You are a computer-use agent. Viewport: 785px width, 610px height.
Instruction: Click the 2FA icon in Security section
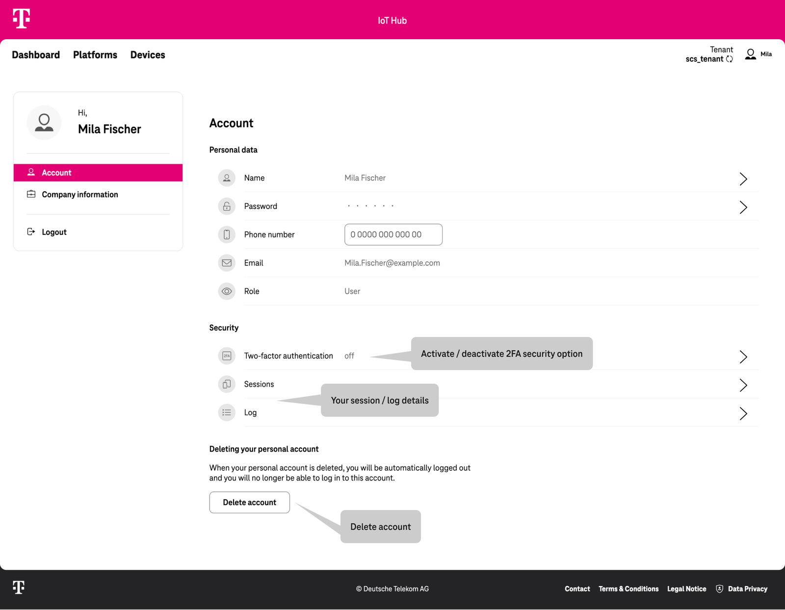(226, 356)
